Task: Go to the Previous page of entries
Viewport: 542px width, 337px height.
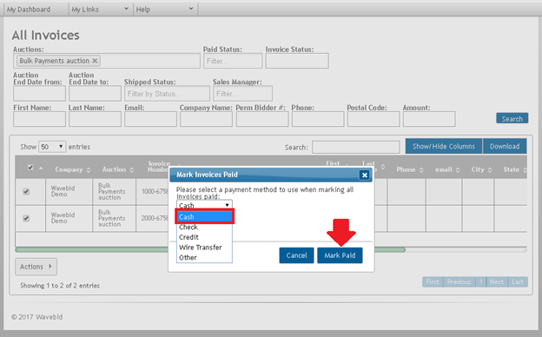Action: click(x=459, y=282)
